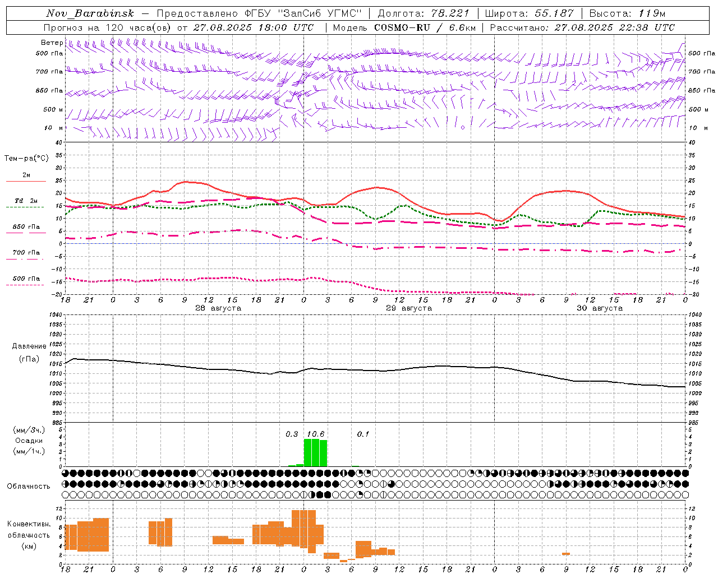The height and width of the screenshot is (574, 718).
Task: Click the '(мм/1ч.)' precipitation unit label
Action: 29,451
